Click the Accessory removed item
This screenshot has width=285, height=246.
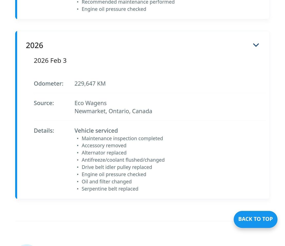[x=104, y=146]
